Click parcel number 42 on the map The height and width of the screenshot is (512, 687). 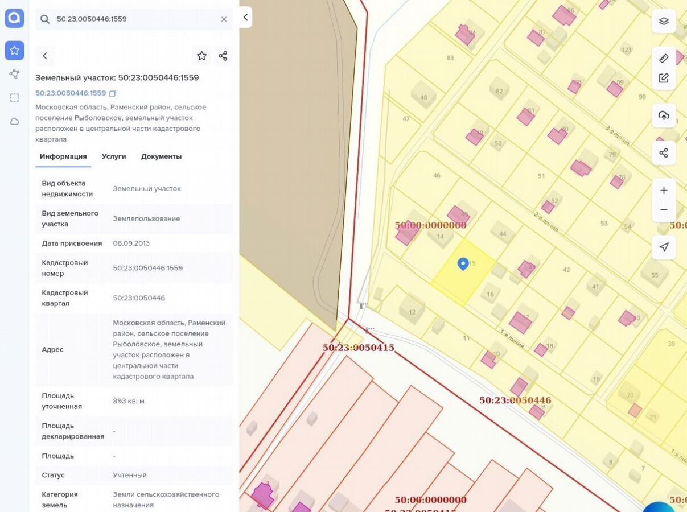[x=566, y=270]
